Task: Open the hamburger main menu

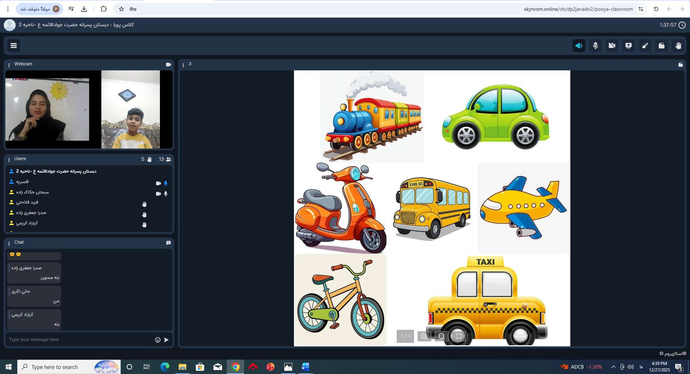Action: point(14,46)
